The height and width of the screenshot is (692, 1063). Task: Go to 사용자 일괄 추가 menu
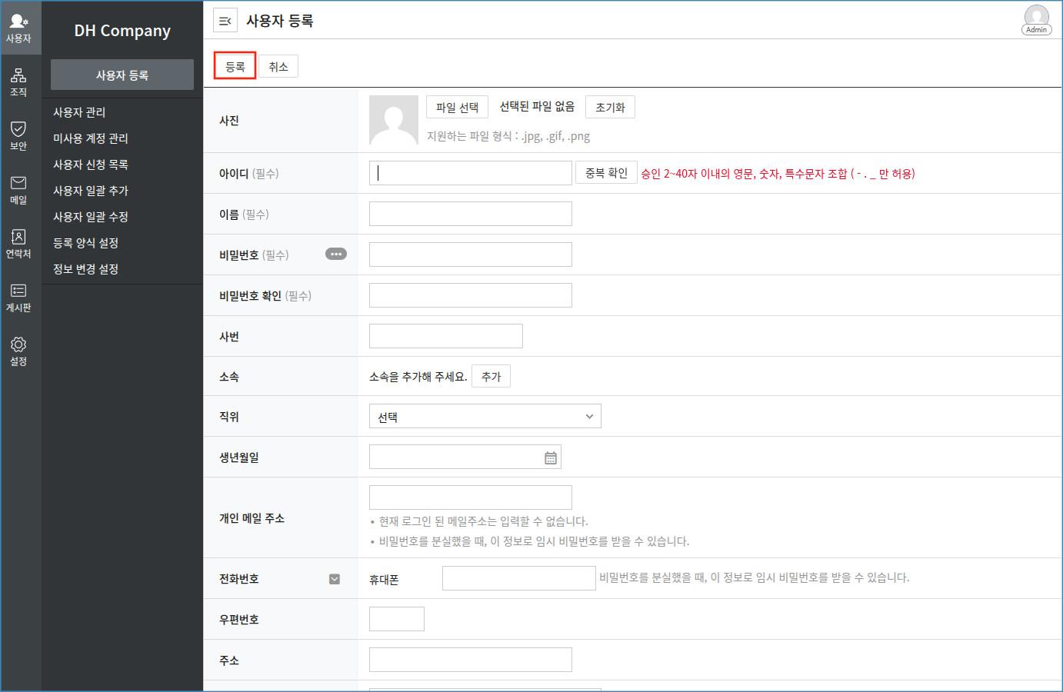[x=91, y=191]
